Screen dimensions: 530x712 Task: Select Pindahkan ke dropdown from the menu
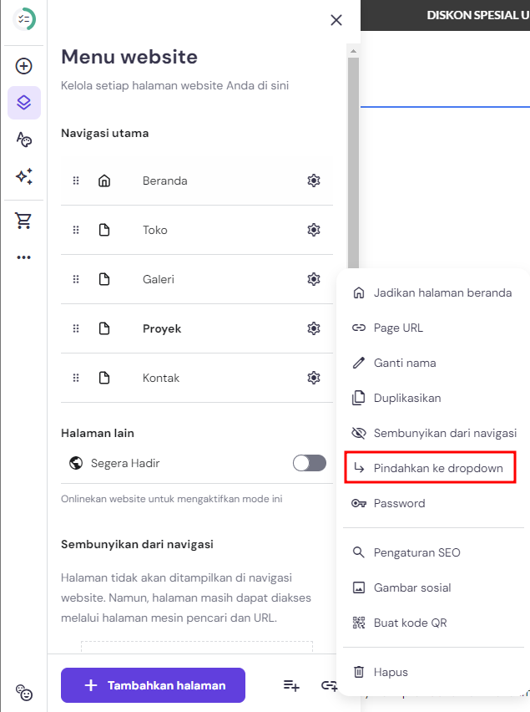429,467
